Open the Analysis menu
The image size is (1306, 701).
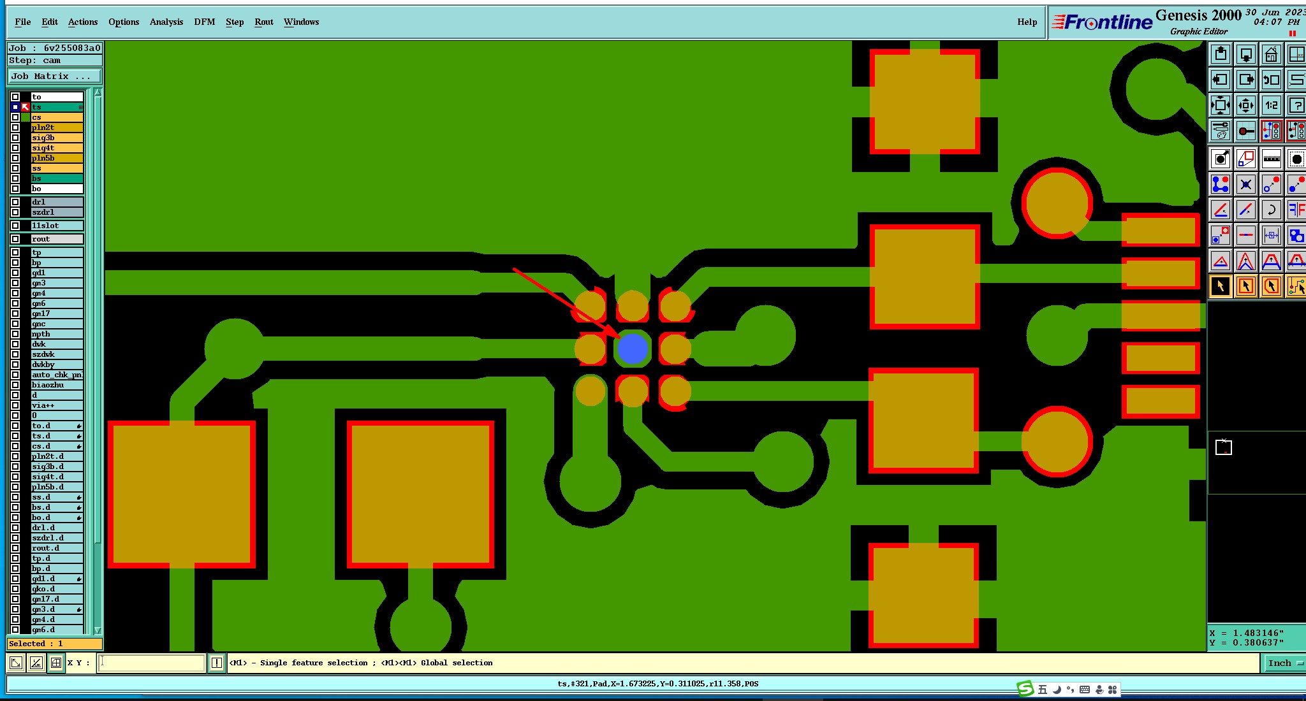[x=166, y=22]
